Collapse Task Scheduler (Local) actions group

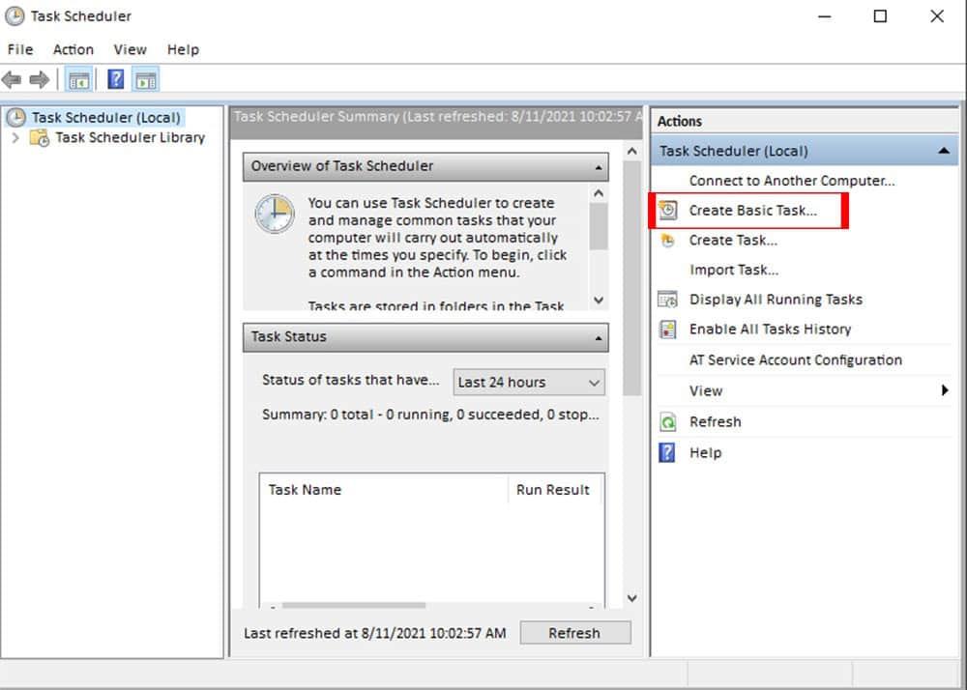point(944,151)
